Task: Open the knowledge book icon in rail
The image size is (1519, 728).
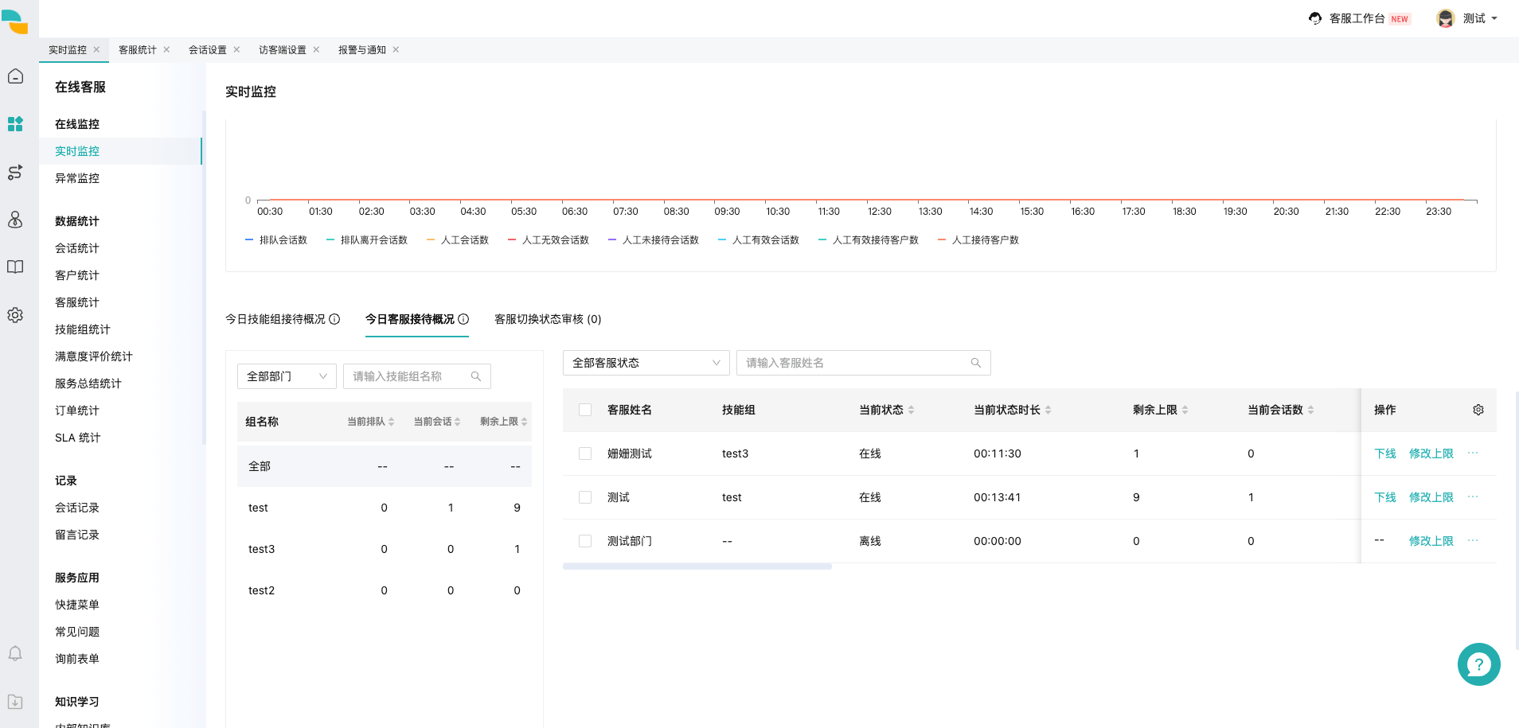Action: tap(15, 267)
